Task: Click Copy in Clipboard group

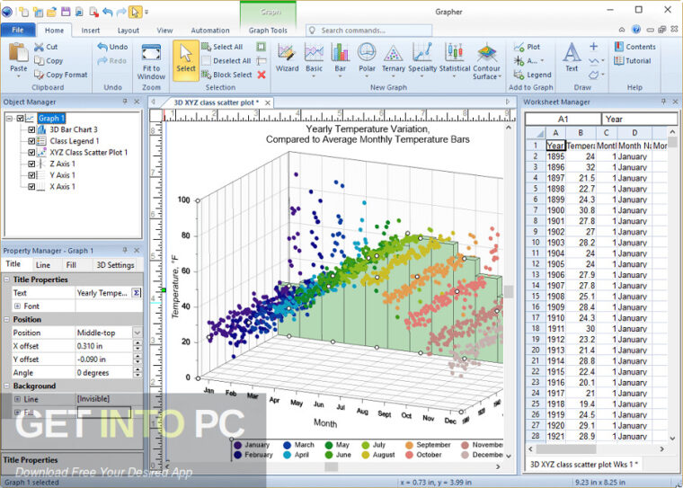Action: [49, 60]
